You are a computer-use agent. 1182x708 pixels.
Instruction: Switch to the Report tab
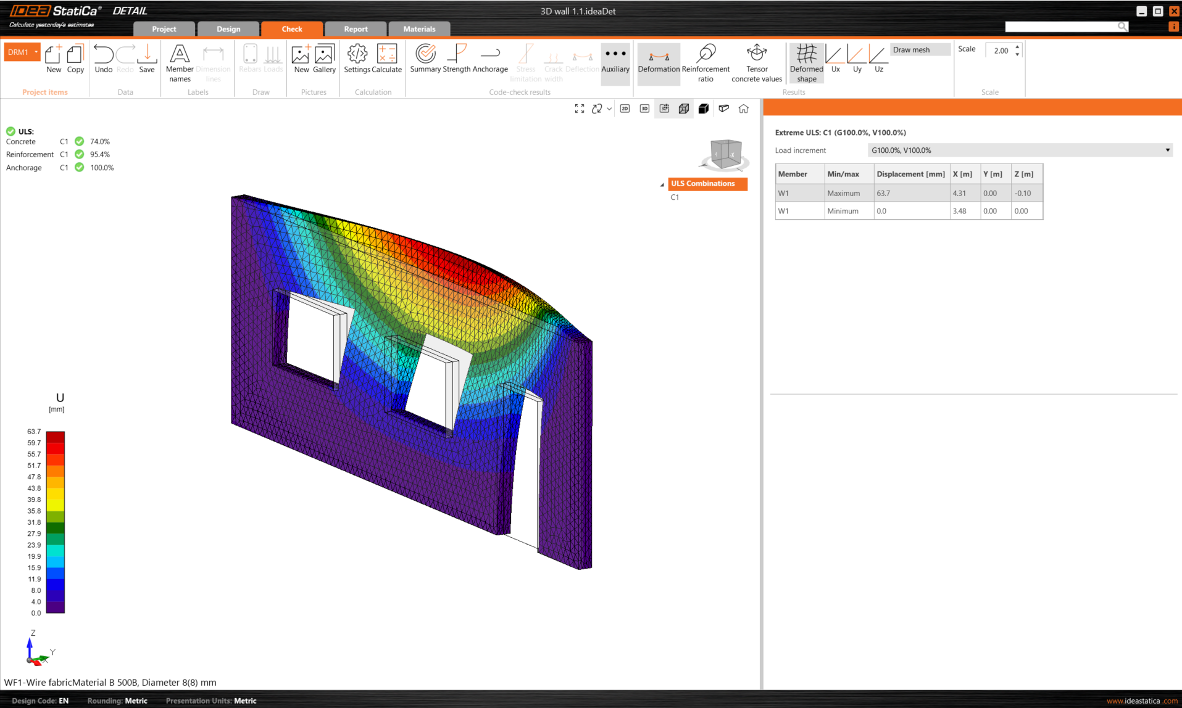point(356,29)
